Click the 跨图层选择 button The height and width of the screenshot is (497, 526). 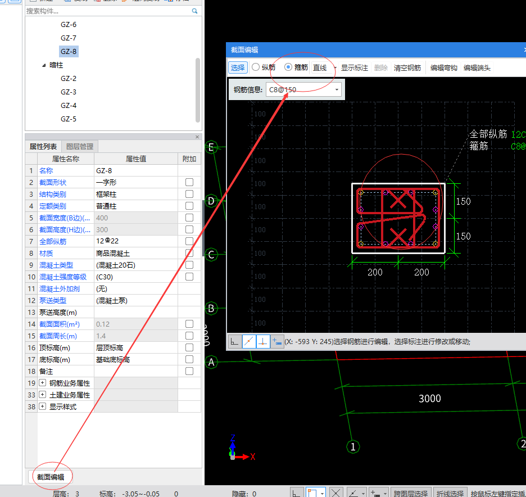tap(411, 493)
